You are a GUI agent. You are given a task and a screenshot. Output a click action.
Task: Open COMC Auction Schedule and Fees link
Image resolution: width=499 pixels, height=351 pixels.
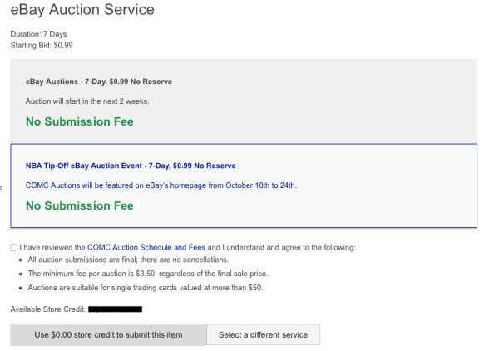[x=146, y=247]
